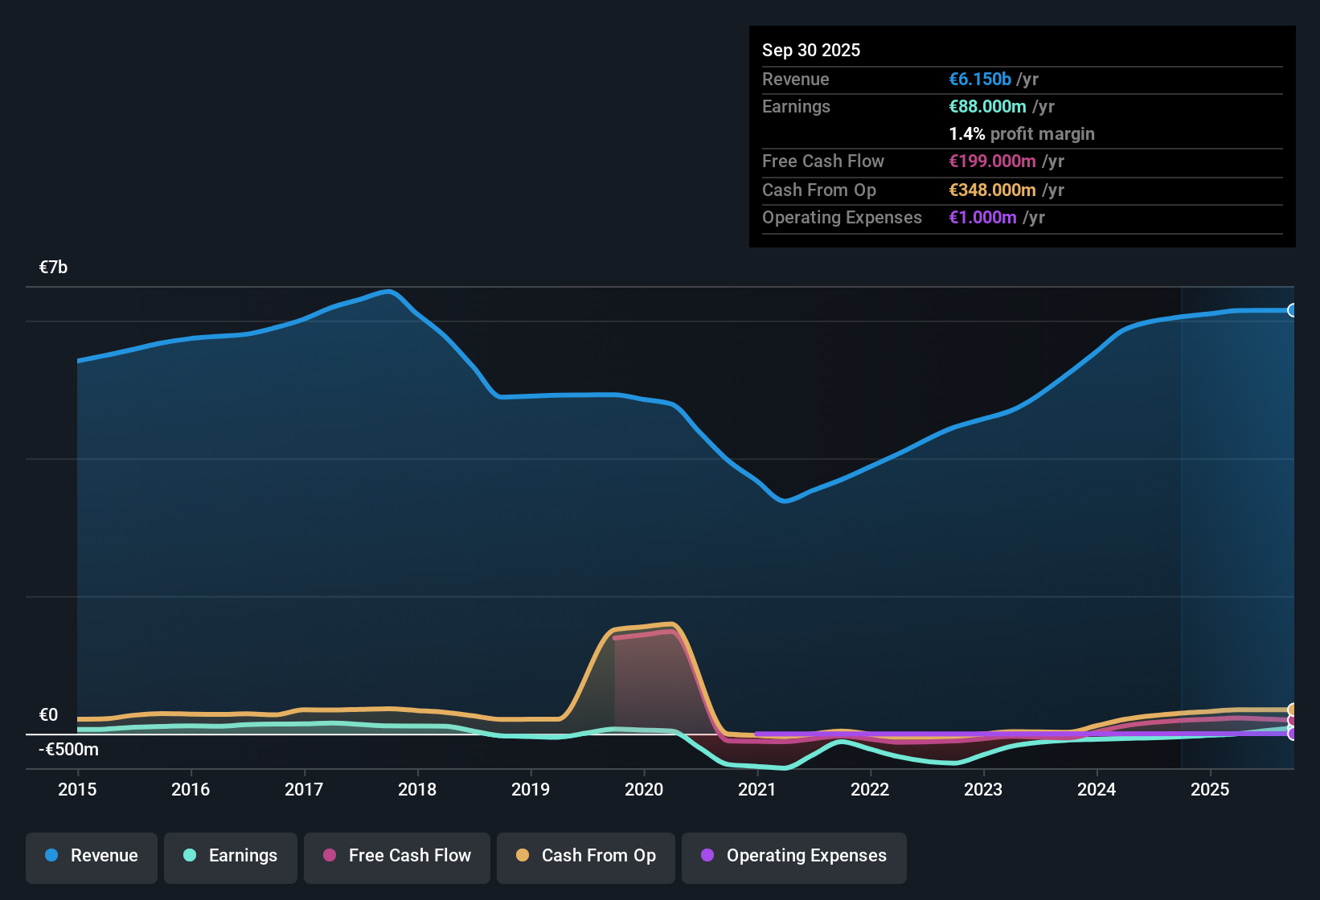This screenshot has width=1320, height=900.
Task: Click the Earnings row label in tooltip
Action: tap(796, 107)
